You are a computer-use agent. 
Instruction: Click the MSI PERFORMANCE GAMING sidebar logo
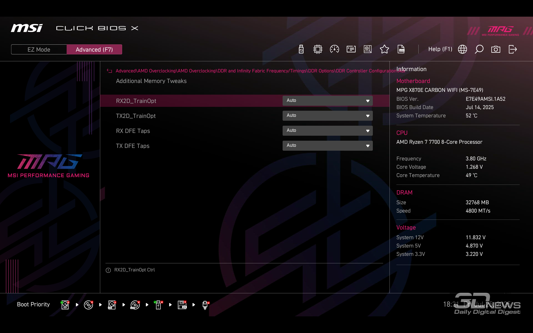point(49,166)
